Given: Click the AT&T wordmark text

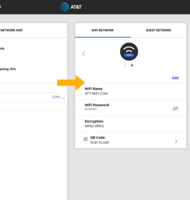Looking at the screenshot, I should pyautogui.click(x=76, y=7).
